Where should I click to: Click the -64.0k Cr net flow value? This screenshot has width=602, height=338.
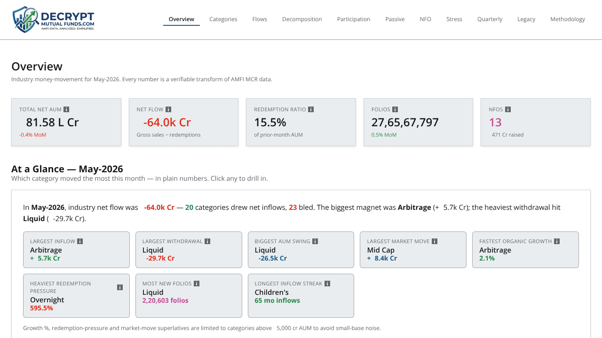click(x=167, y=123)
